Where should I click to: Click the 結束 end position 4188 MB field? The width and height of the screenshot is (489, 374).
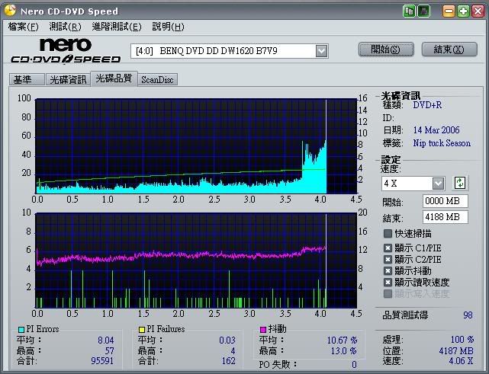pos(446,217)
